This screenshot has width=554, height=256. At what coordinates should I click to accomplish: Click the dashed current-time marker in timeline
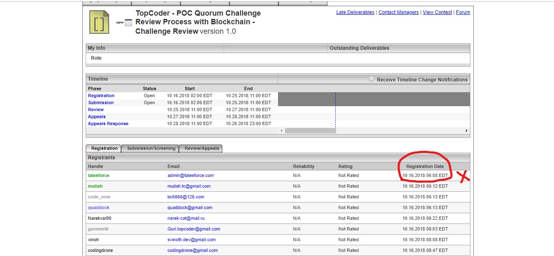[335, 109]
